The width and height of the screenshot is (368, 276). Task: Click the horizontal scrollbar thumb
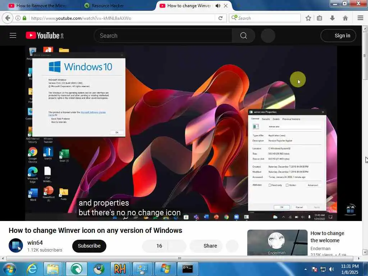(180, 258)
